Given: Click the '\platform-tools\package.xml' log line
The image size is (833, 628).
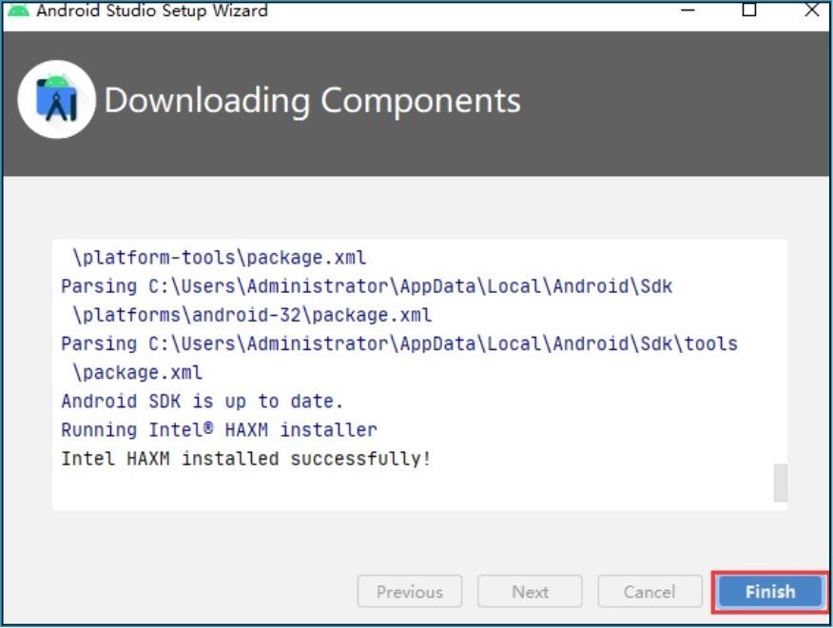Looking at the screenshot, I should tap(219, 258).
